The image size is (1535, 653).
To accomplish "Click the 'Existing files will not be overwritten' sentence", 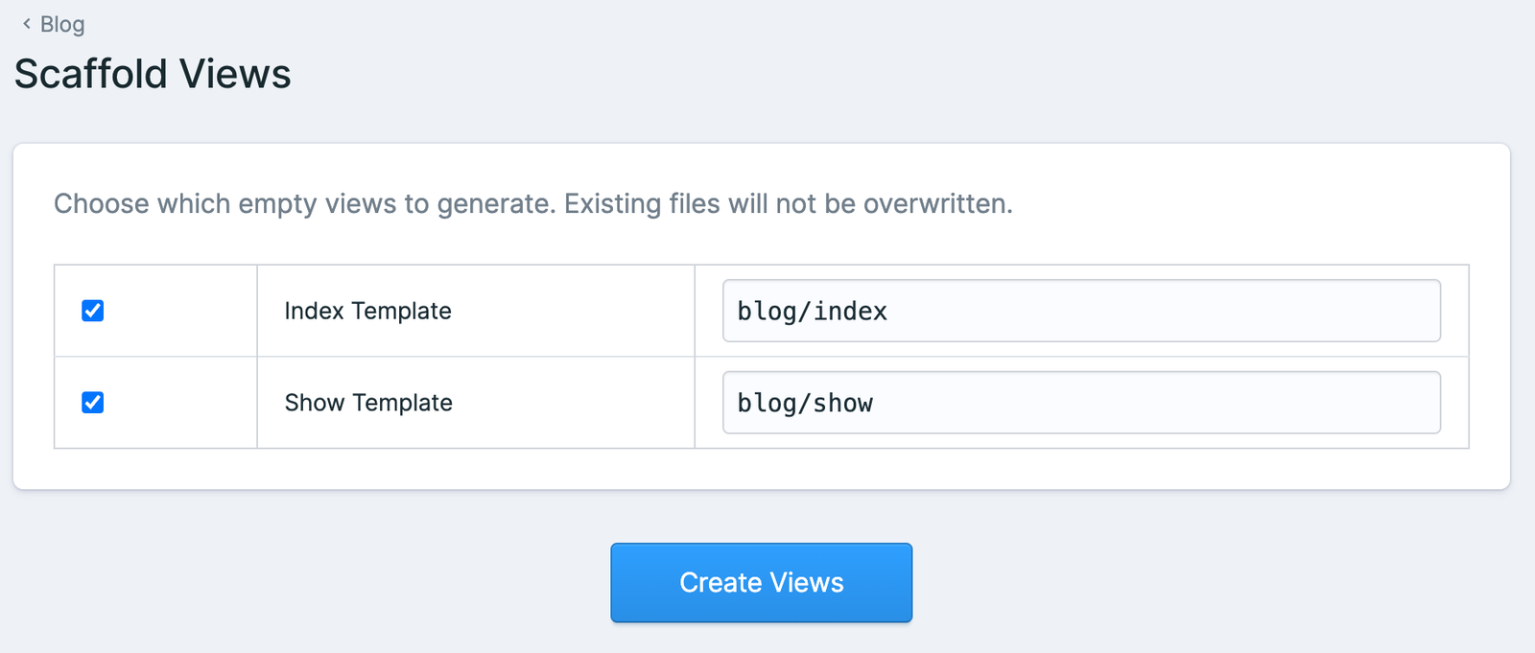I will (x=788, y=203).
